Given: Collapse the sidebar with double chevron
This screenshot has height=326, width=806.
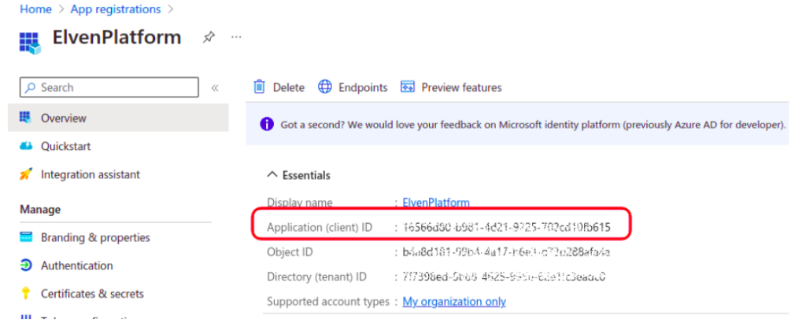Looking at the screenshot, I should (x=215, y=88).
